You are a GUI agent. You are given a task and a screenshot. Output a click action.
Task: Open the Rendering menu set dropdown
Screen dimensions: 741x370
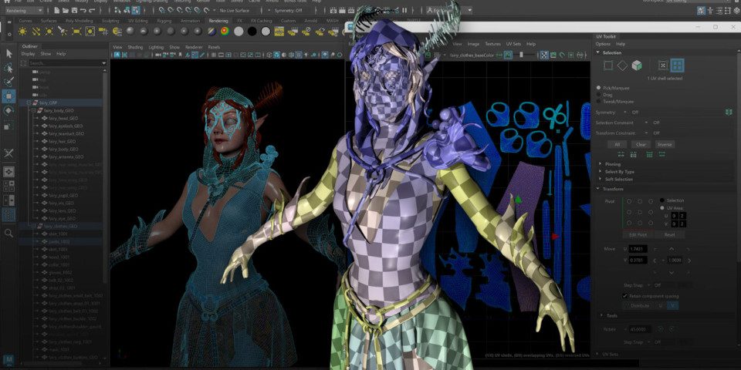tap(25, 10)
